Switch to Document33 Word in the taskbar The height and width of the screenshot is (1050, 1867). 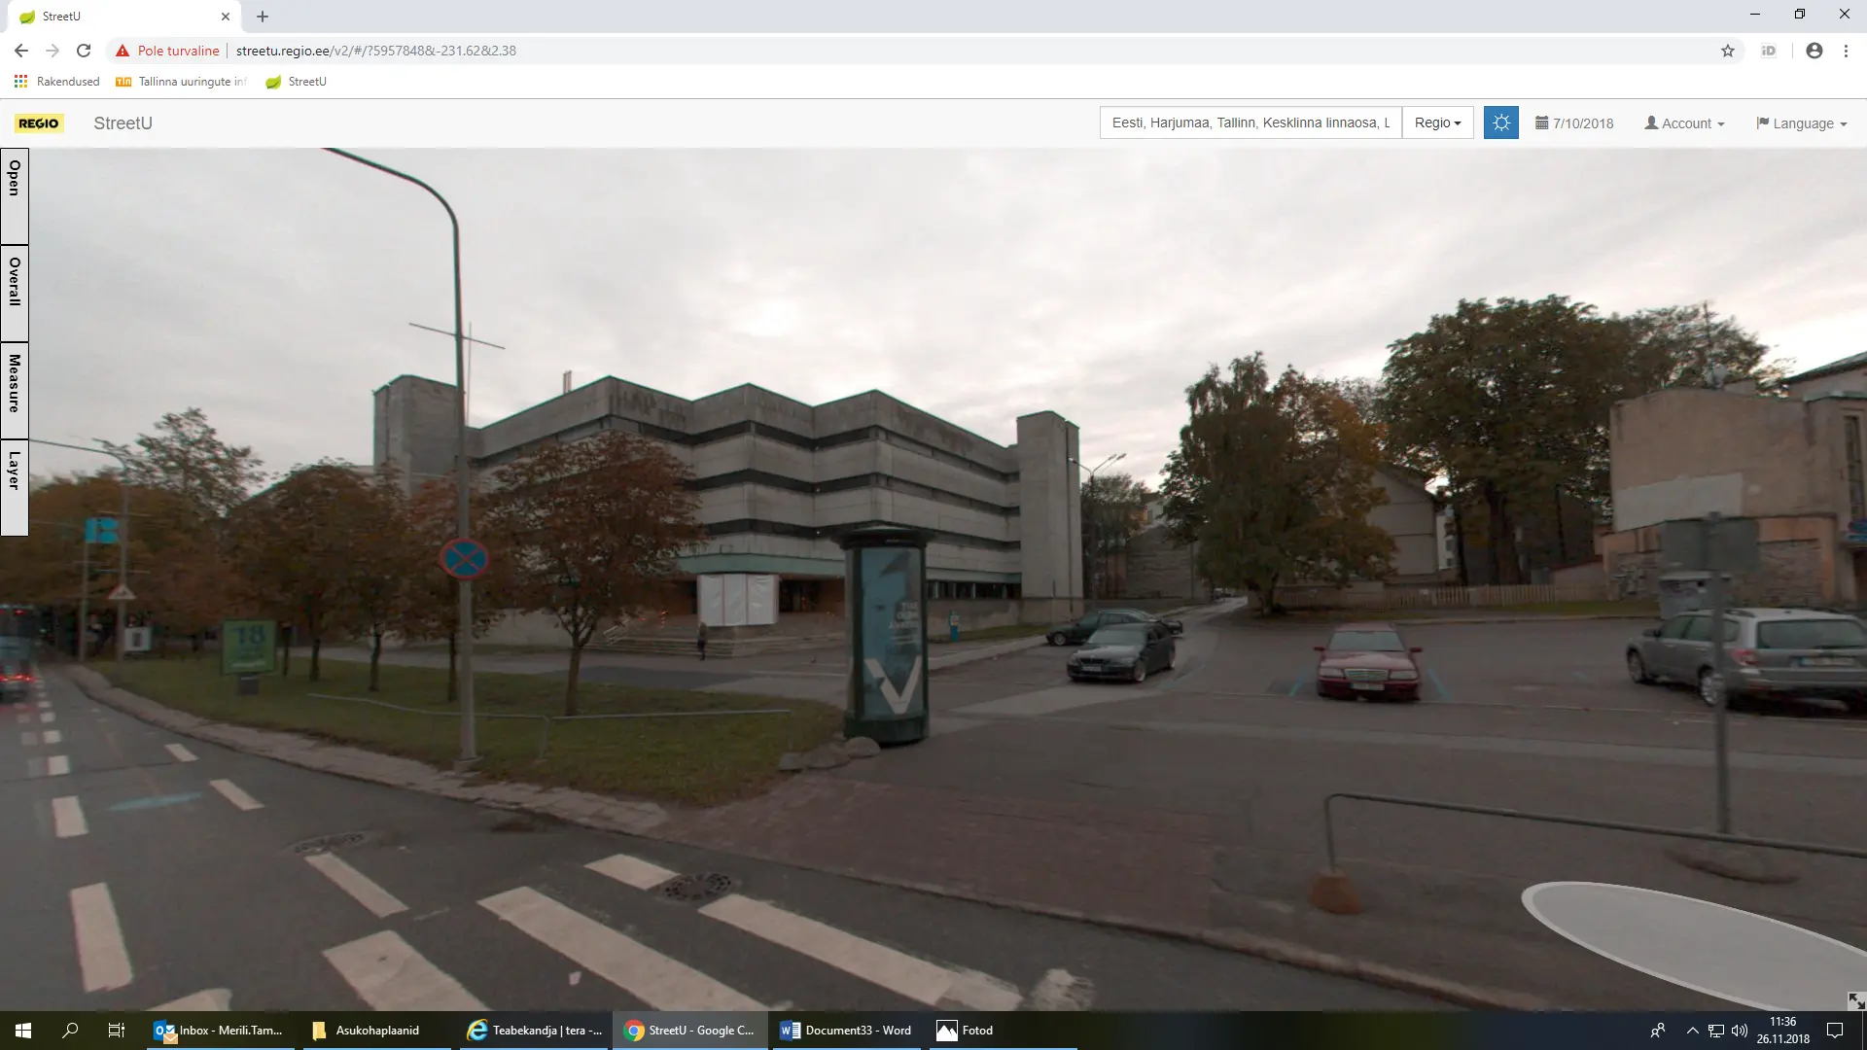tap(846, 1031)
